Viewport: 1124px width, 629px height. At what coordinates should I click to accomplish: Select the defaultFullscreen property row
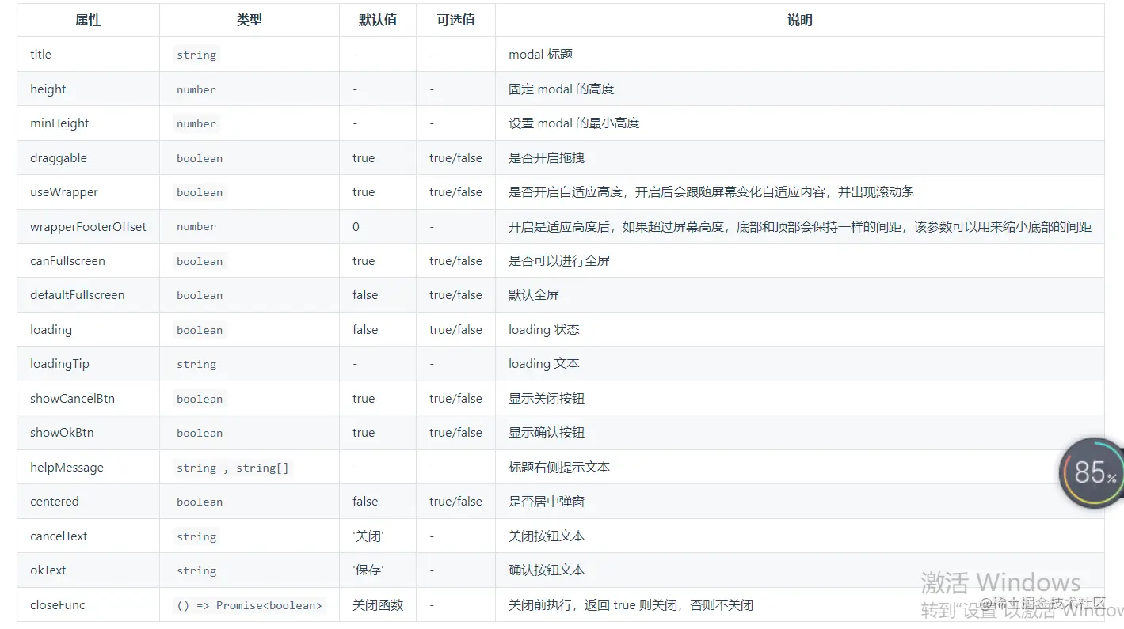[x=76, y=294]
